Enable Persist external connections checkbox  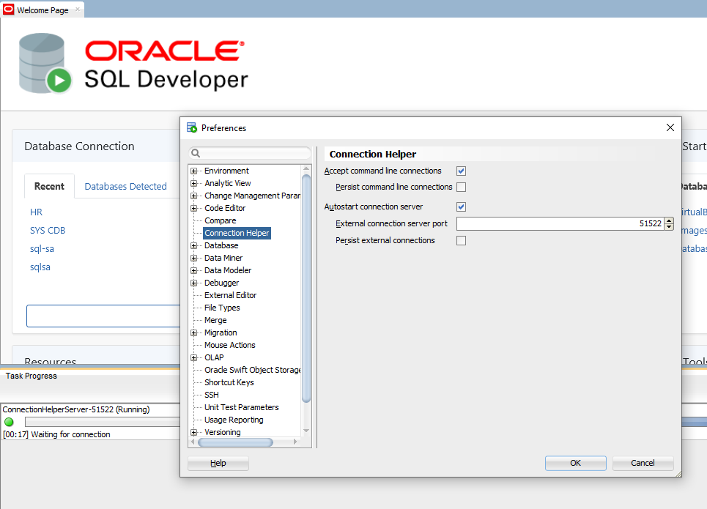point(461,241)
